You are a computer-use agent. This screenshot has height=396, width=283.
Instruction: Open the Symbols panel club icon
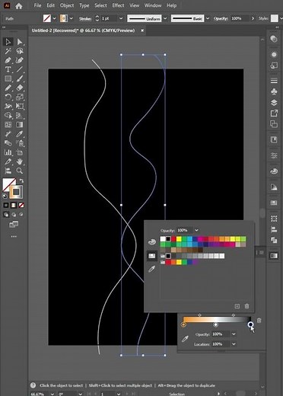[274, 91]
